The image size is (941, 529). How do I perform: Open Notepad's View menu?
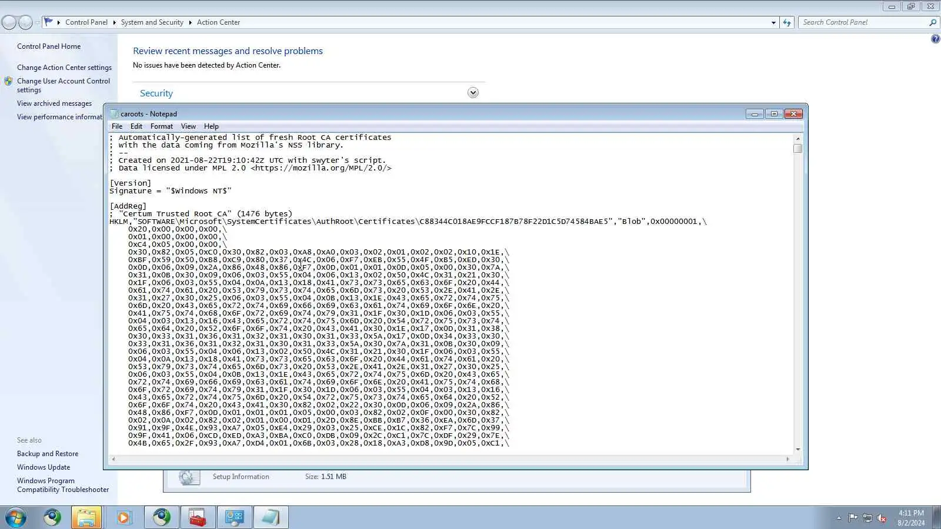click(188, 126)
